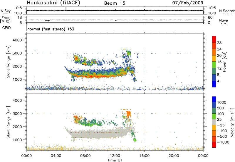Pick the green 25 to 100 velocity swatch
This screenshot has height=162, width=235.
coord(214,116)
